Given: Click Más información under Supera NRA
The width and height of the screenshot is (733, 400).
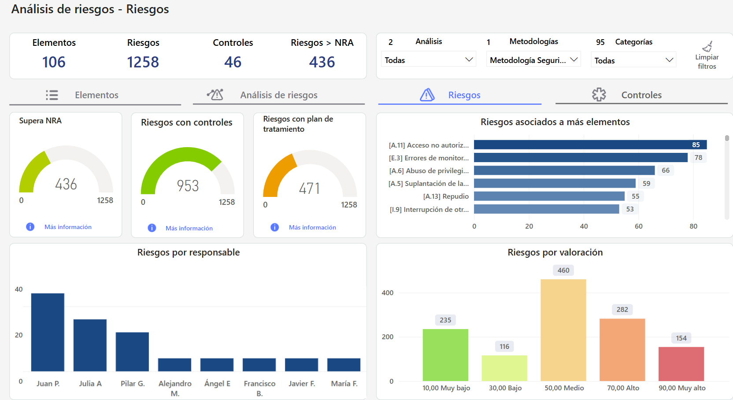Looking at the screenshot, I should click(x=68, y=227).
